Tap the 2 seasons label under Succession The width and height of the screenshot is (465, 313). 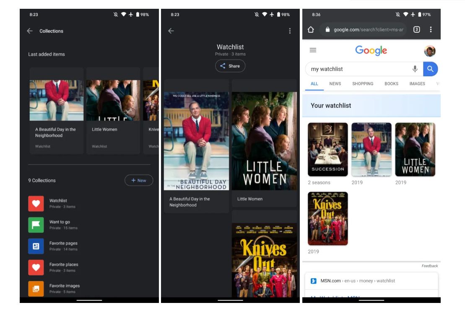[319, 183]
